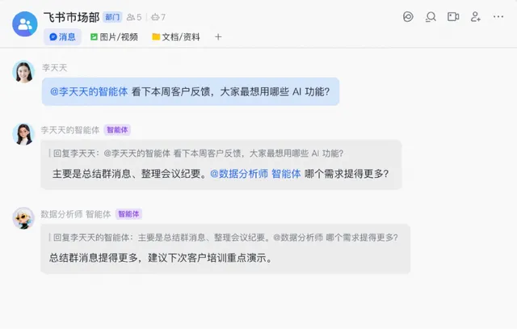Click the threads/reply icon in header
Image resolution: width=517 pixels, height=329 pixels.
click(408, 17)
